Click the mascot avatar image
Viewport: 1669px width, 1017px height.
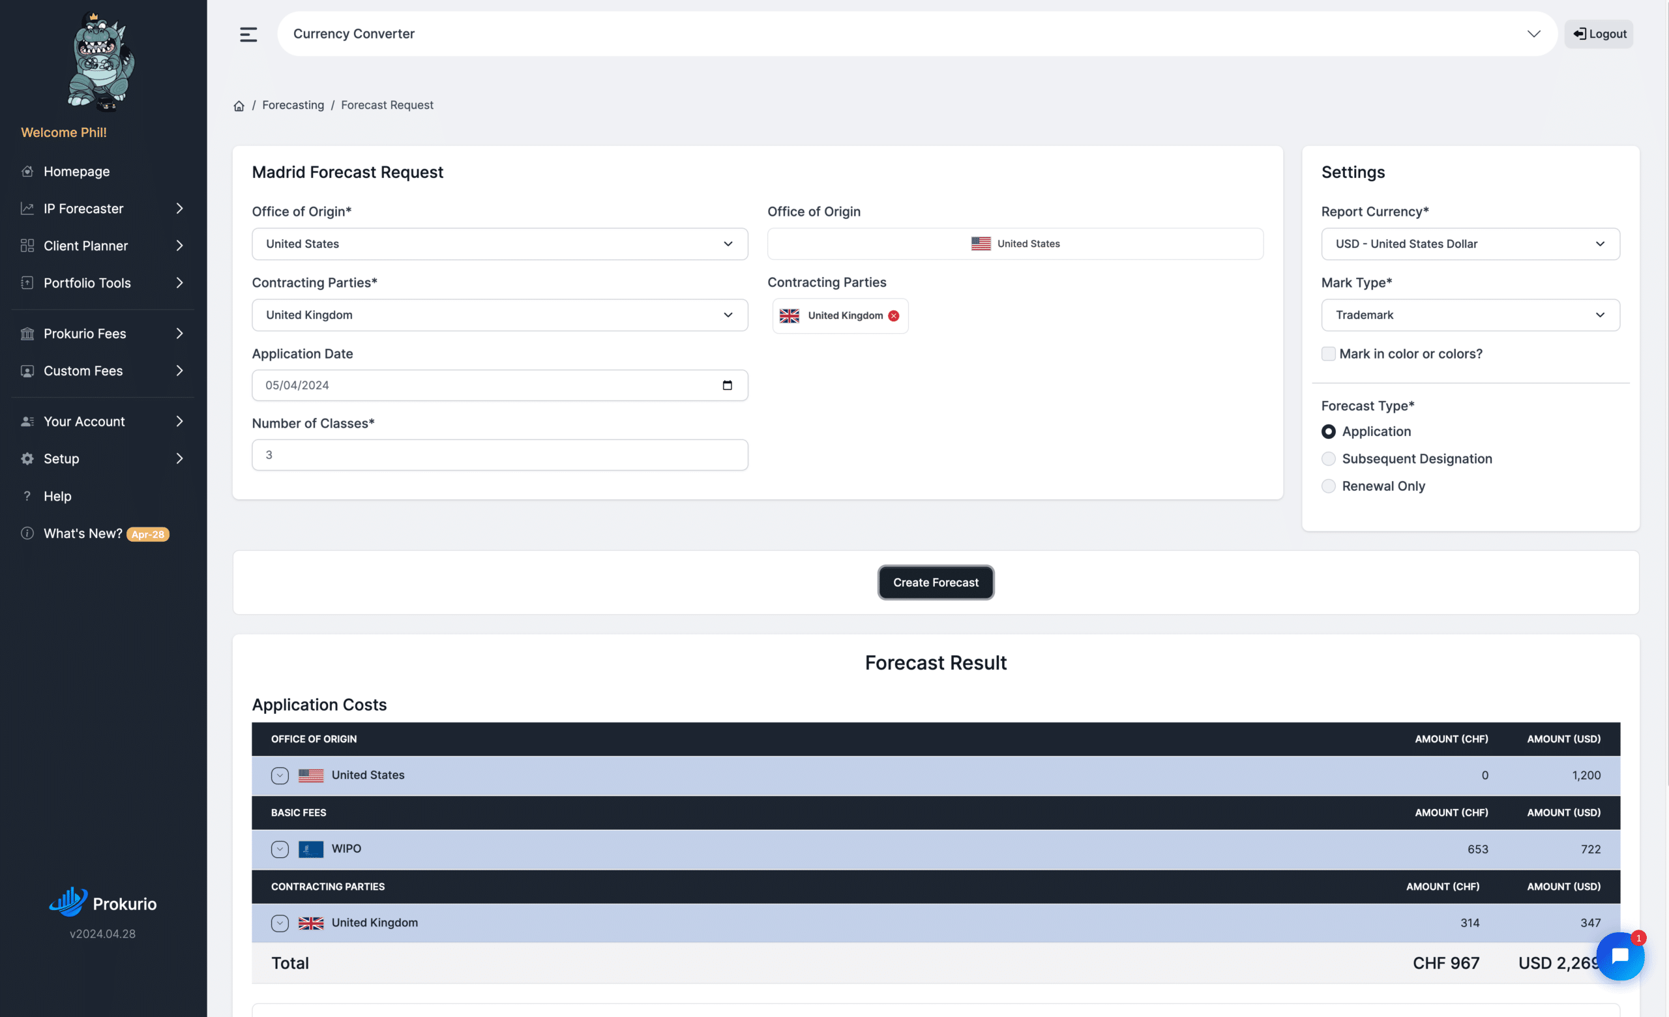pos(100,61)
